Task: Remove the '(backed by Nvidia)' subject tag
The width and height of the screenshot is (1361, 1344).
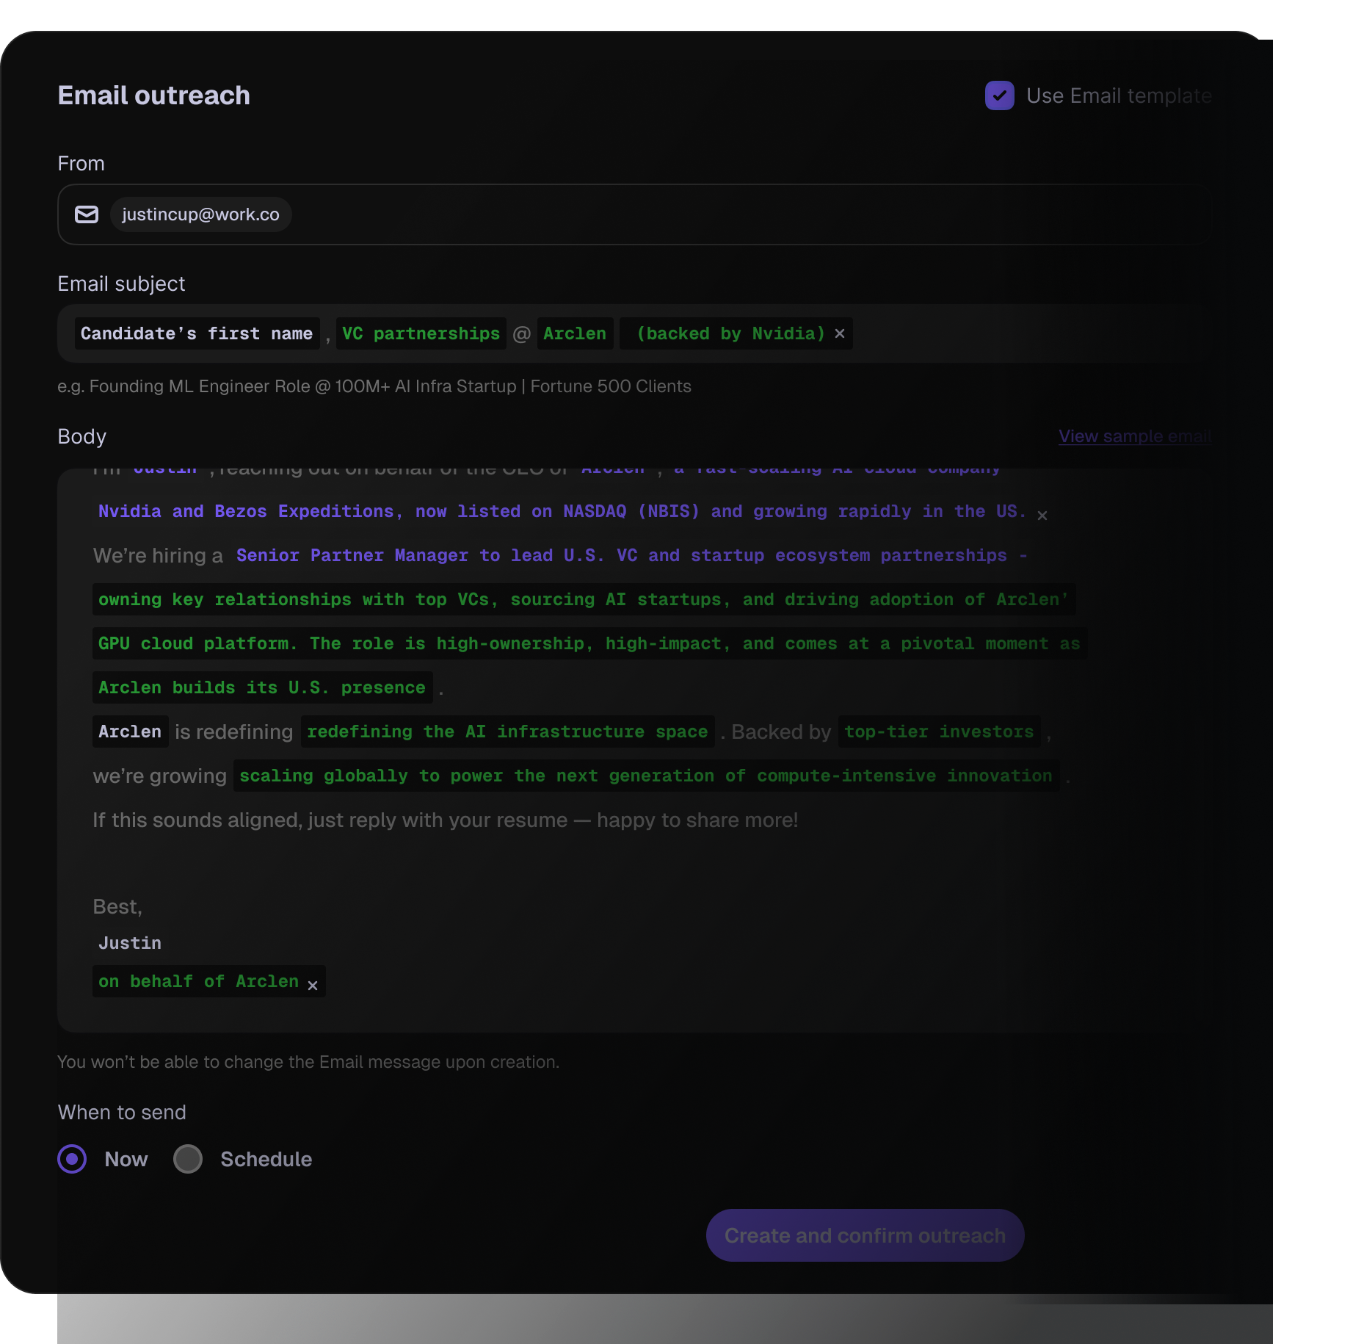Action: 840,334
